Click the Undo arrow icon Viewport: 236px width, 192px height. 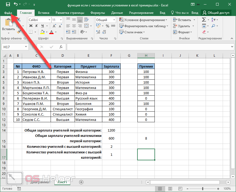(x=15, y=4)
